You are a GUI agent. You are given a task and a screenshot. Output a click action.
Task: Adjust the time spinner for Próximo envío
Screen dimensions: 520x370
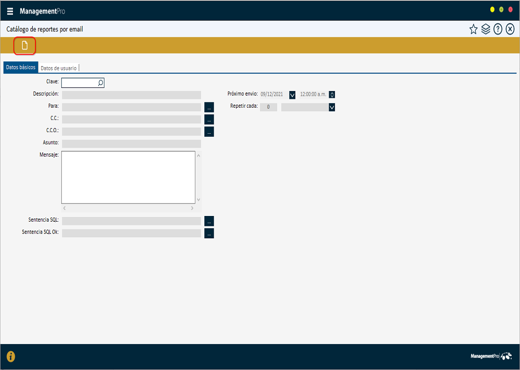pyautogui.click(x=332, y=95)
